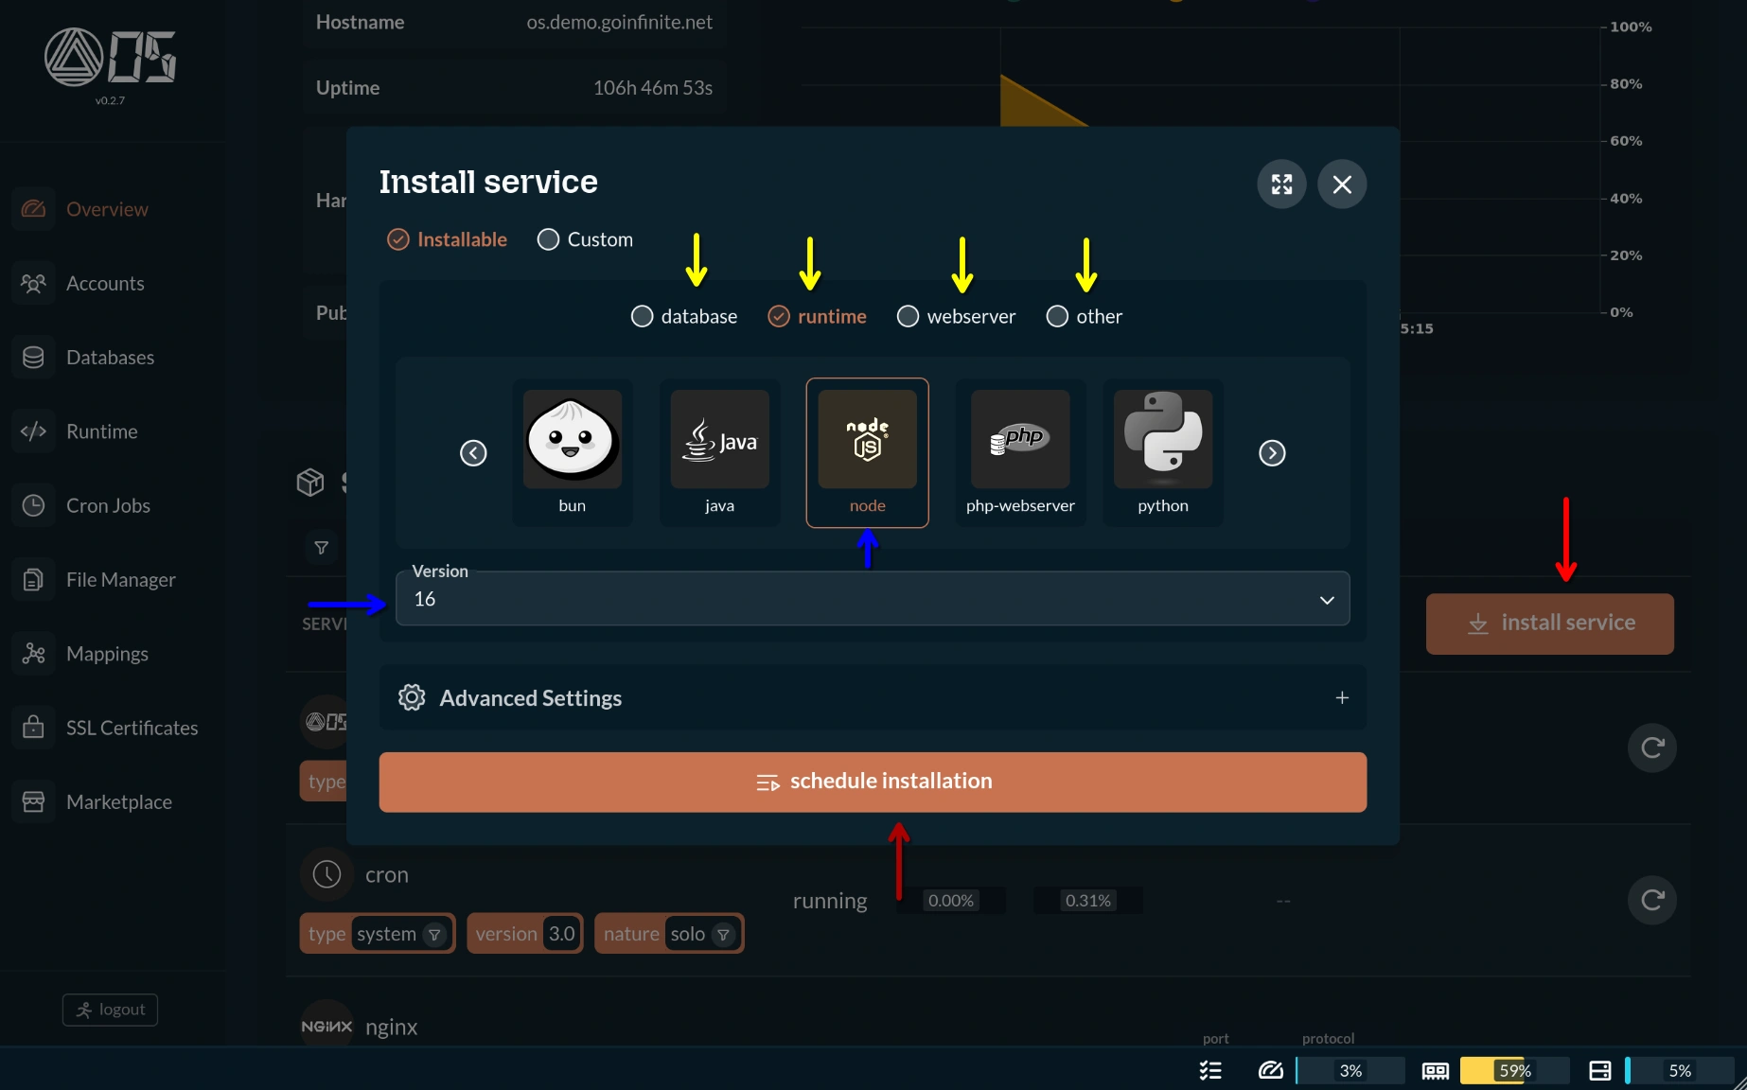The width and height of the screenshot is (1747, 1090).
Task: Click the refresh icon next to the cron service
Action: (1651, 900)
